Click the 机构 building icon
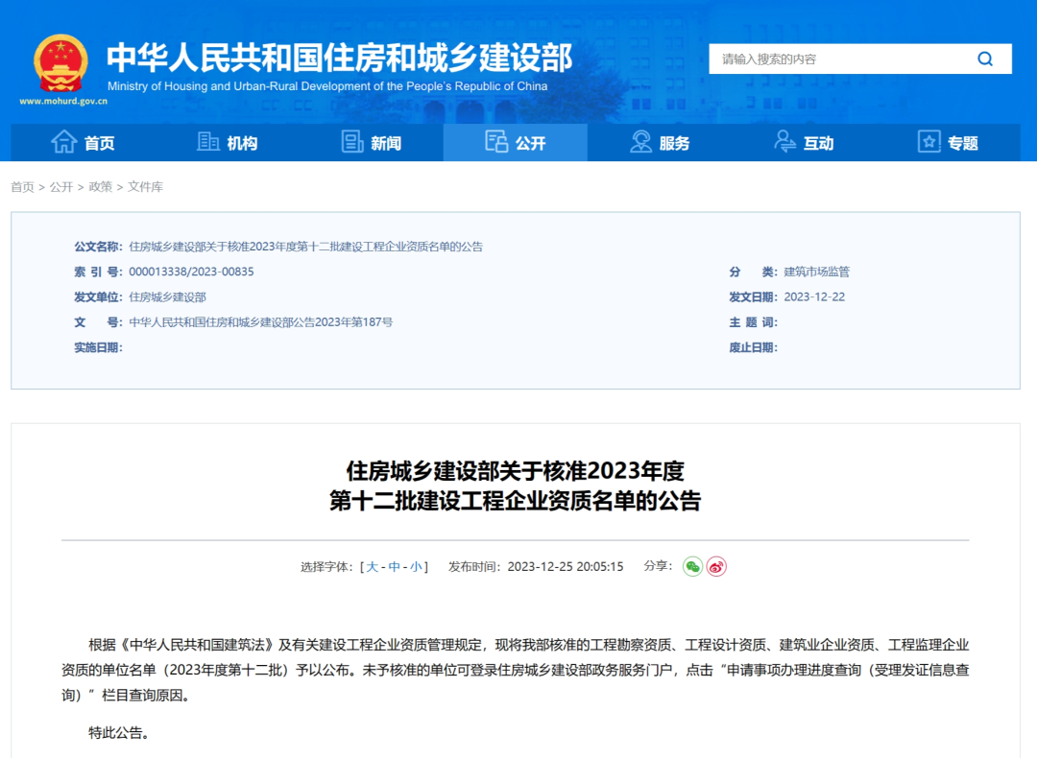This screenshot has height=758, width=1037. tap(208, 141)
